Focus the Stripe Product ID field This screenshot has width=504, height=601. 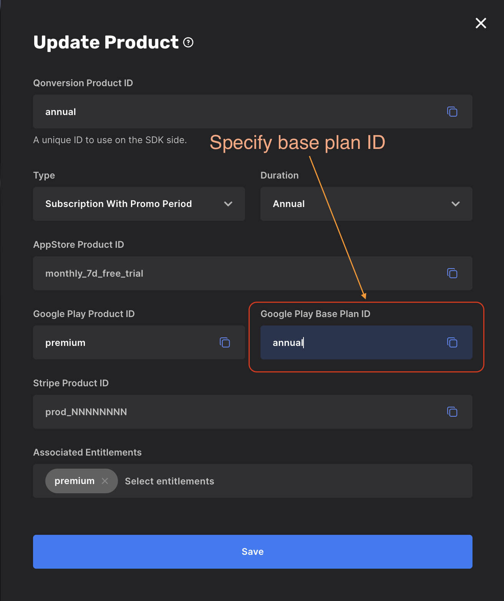tap(253, 412)
